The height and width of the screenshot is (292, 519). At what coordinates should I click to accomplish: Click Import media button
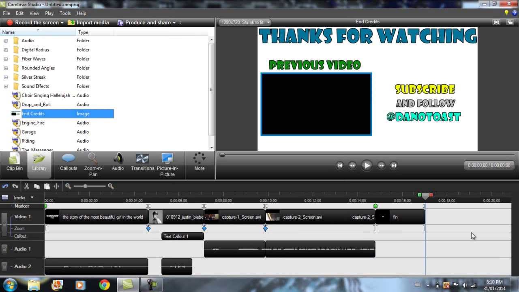pos(88,23)
